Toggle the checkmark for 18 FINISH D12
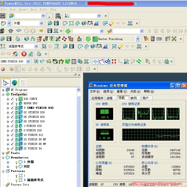The height and width of the screenshot is (187, 187). [13, 135]
